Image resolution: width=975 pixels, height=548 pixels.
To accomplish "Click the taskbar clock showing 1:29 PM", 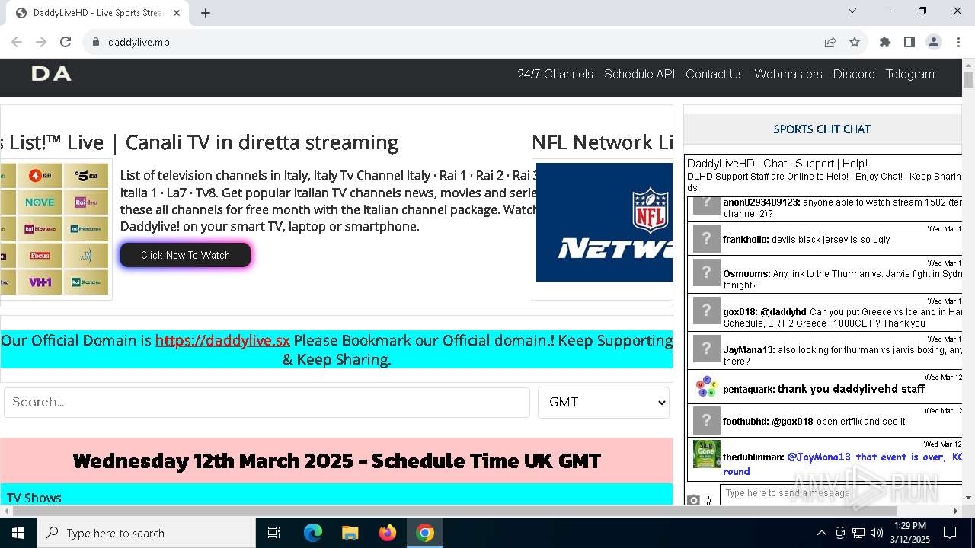I will (x=909, y=533).
